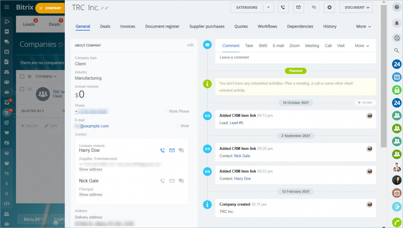
Task: Click the envelope icon for Nick Gale
Action: [x=172, y=181]
